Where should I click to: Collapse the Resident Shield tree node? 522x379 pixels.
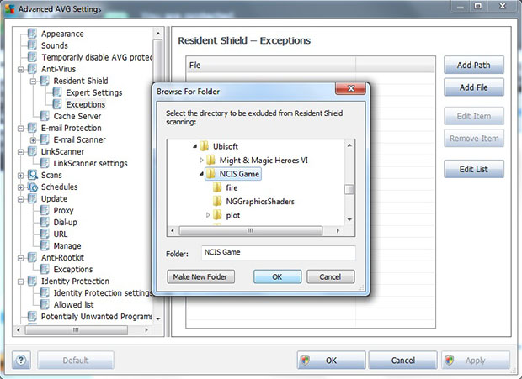[33, 81]
